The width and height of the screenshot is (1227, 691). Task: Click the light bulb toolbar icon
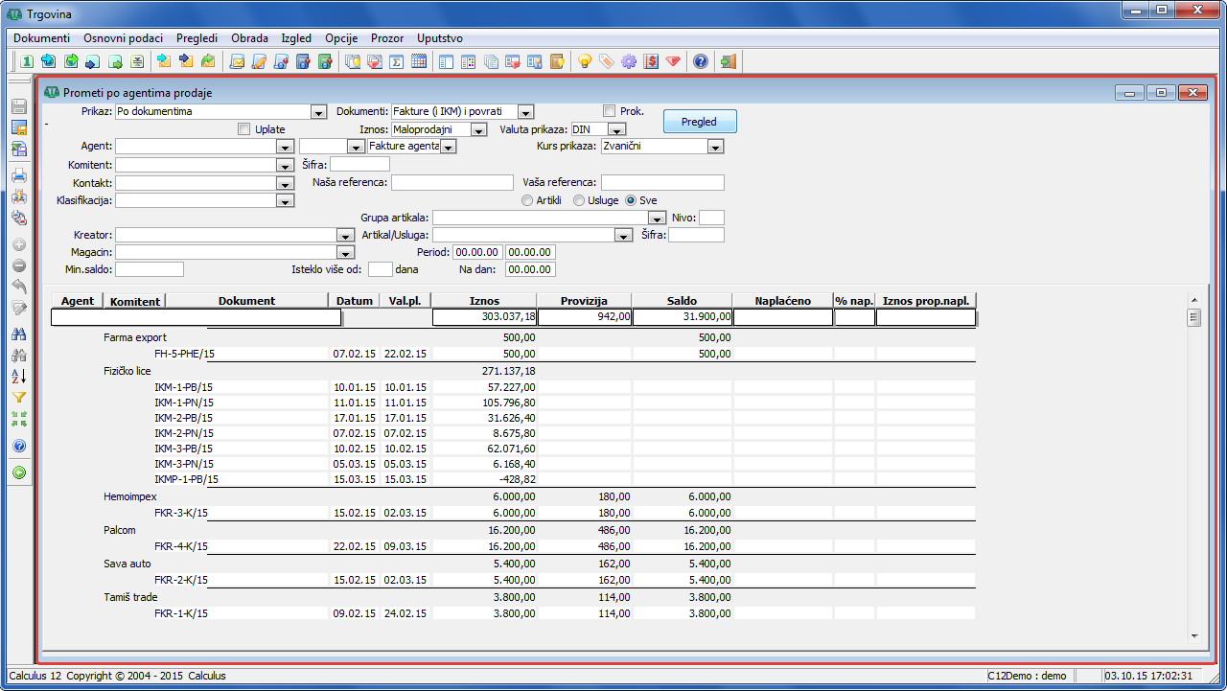[584, 61]
